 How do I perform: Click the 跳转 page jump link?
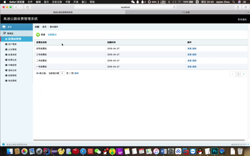tap(76, 73)
